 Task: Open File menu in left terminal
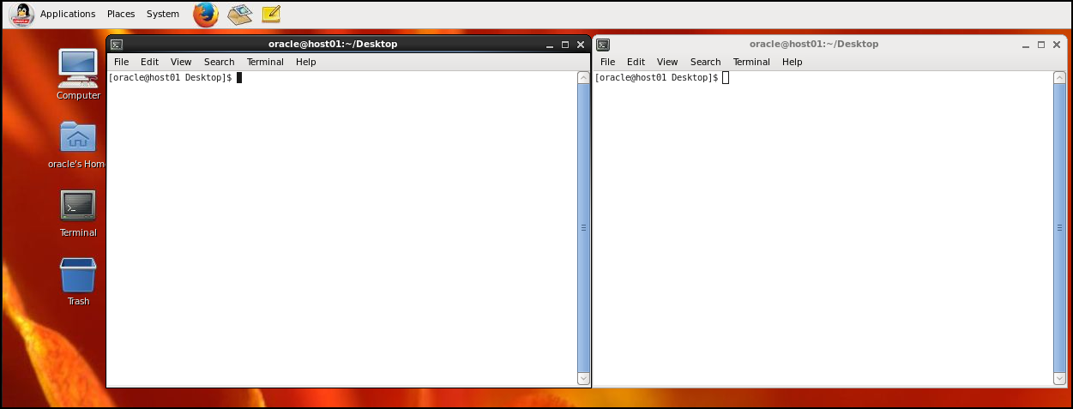122,62
